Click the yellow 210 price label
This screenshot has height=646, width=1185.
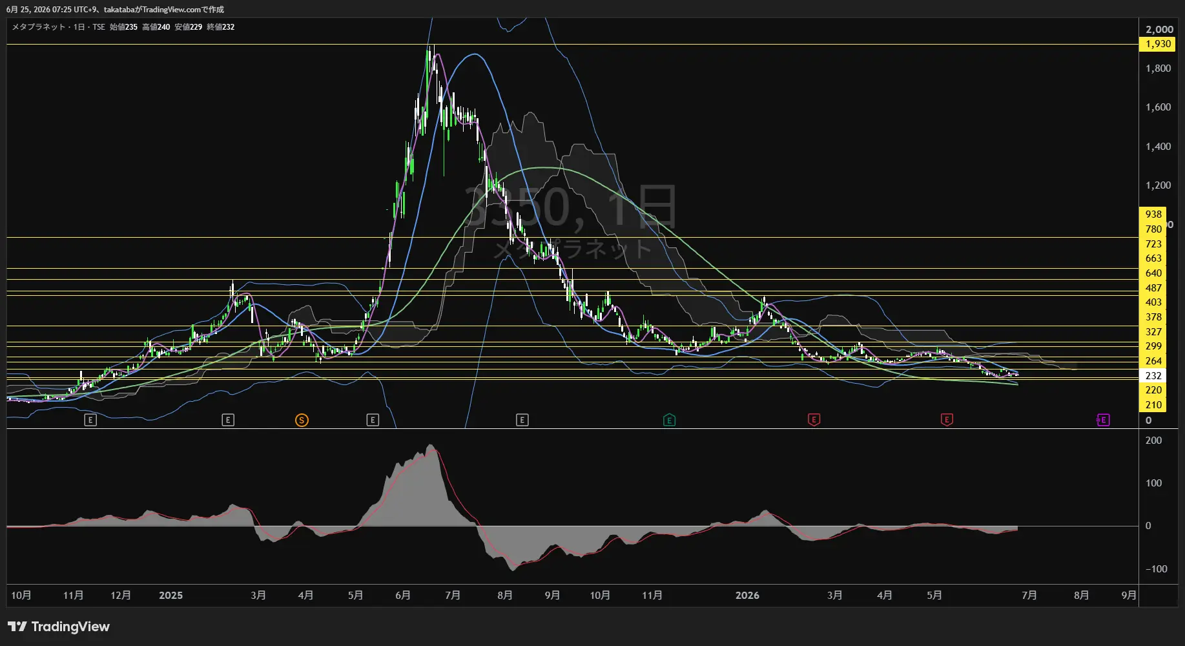pos(1153,405)
